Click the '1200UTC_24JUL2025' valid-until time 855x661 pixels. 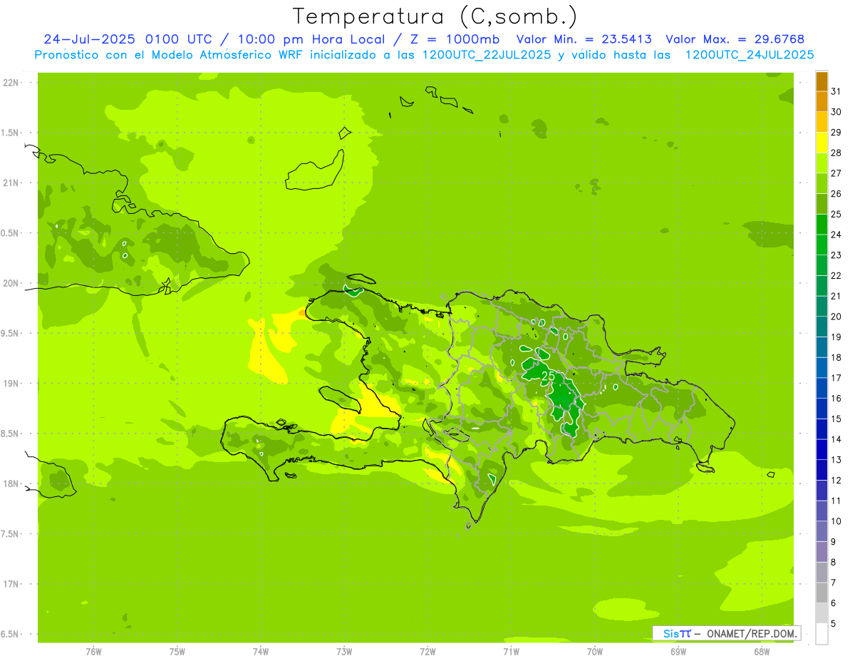(750, 55)
